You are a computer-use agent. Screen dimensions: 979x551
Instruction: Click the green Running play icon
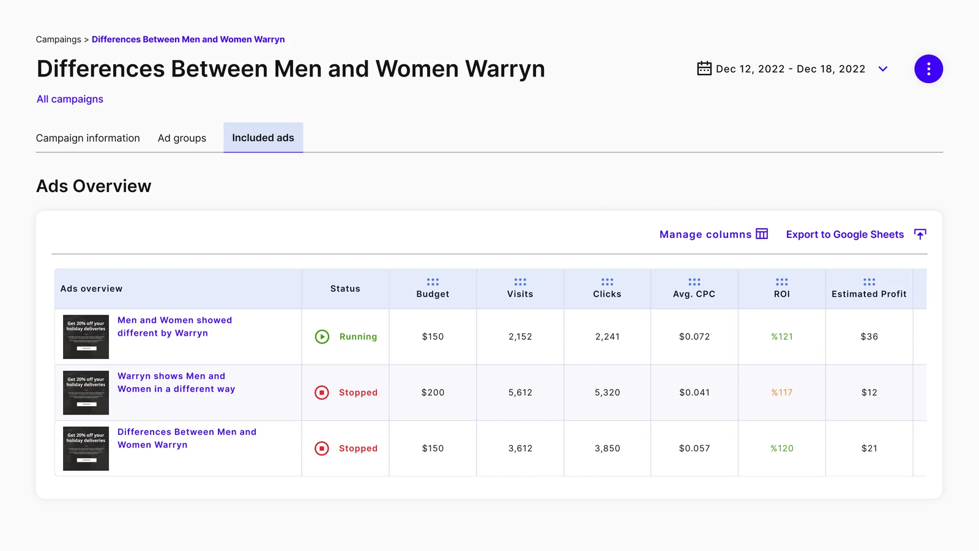[x=322, y=336]
